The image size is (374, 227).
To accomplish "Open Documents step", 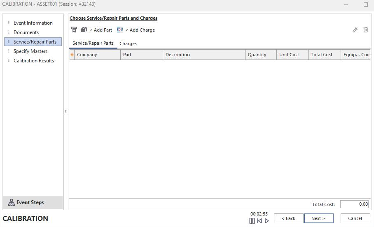I will pos(33,32).
